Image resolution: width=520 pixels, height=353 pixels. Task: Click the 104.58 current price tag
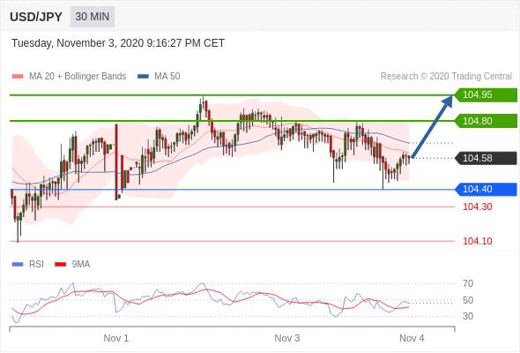pyautogui.click(x=486, y=158)
